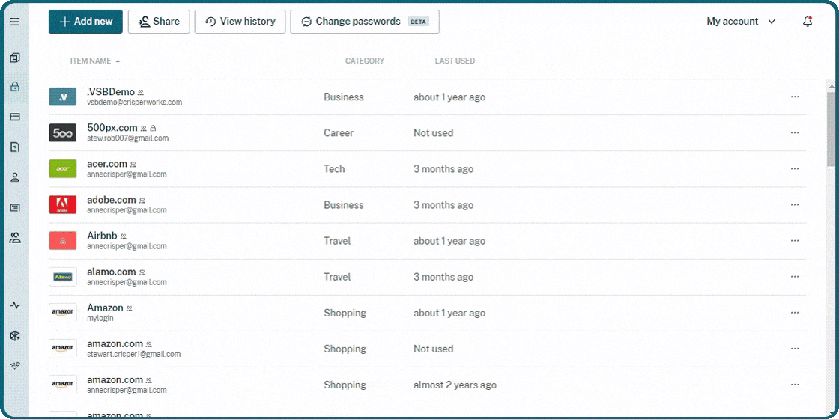
Task: Open the .VSBDemo item name
Action: coord(111,92)
